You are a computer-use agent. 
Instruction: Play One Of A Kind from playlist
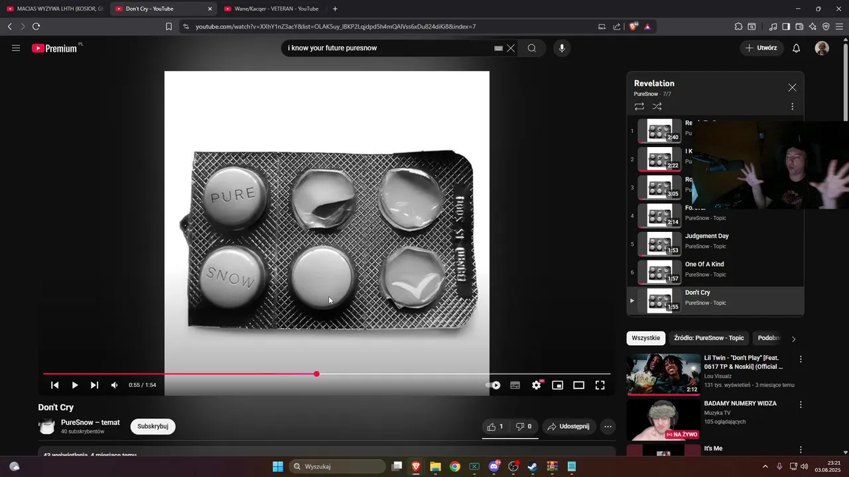(715, 272)
